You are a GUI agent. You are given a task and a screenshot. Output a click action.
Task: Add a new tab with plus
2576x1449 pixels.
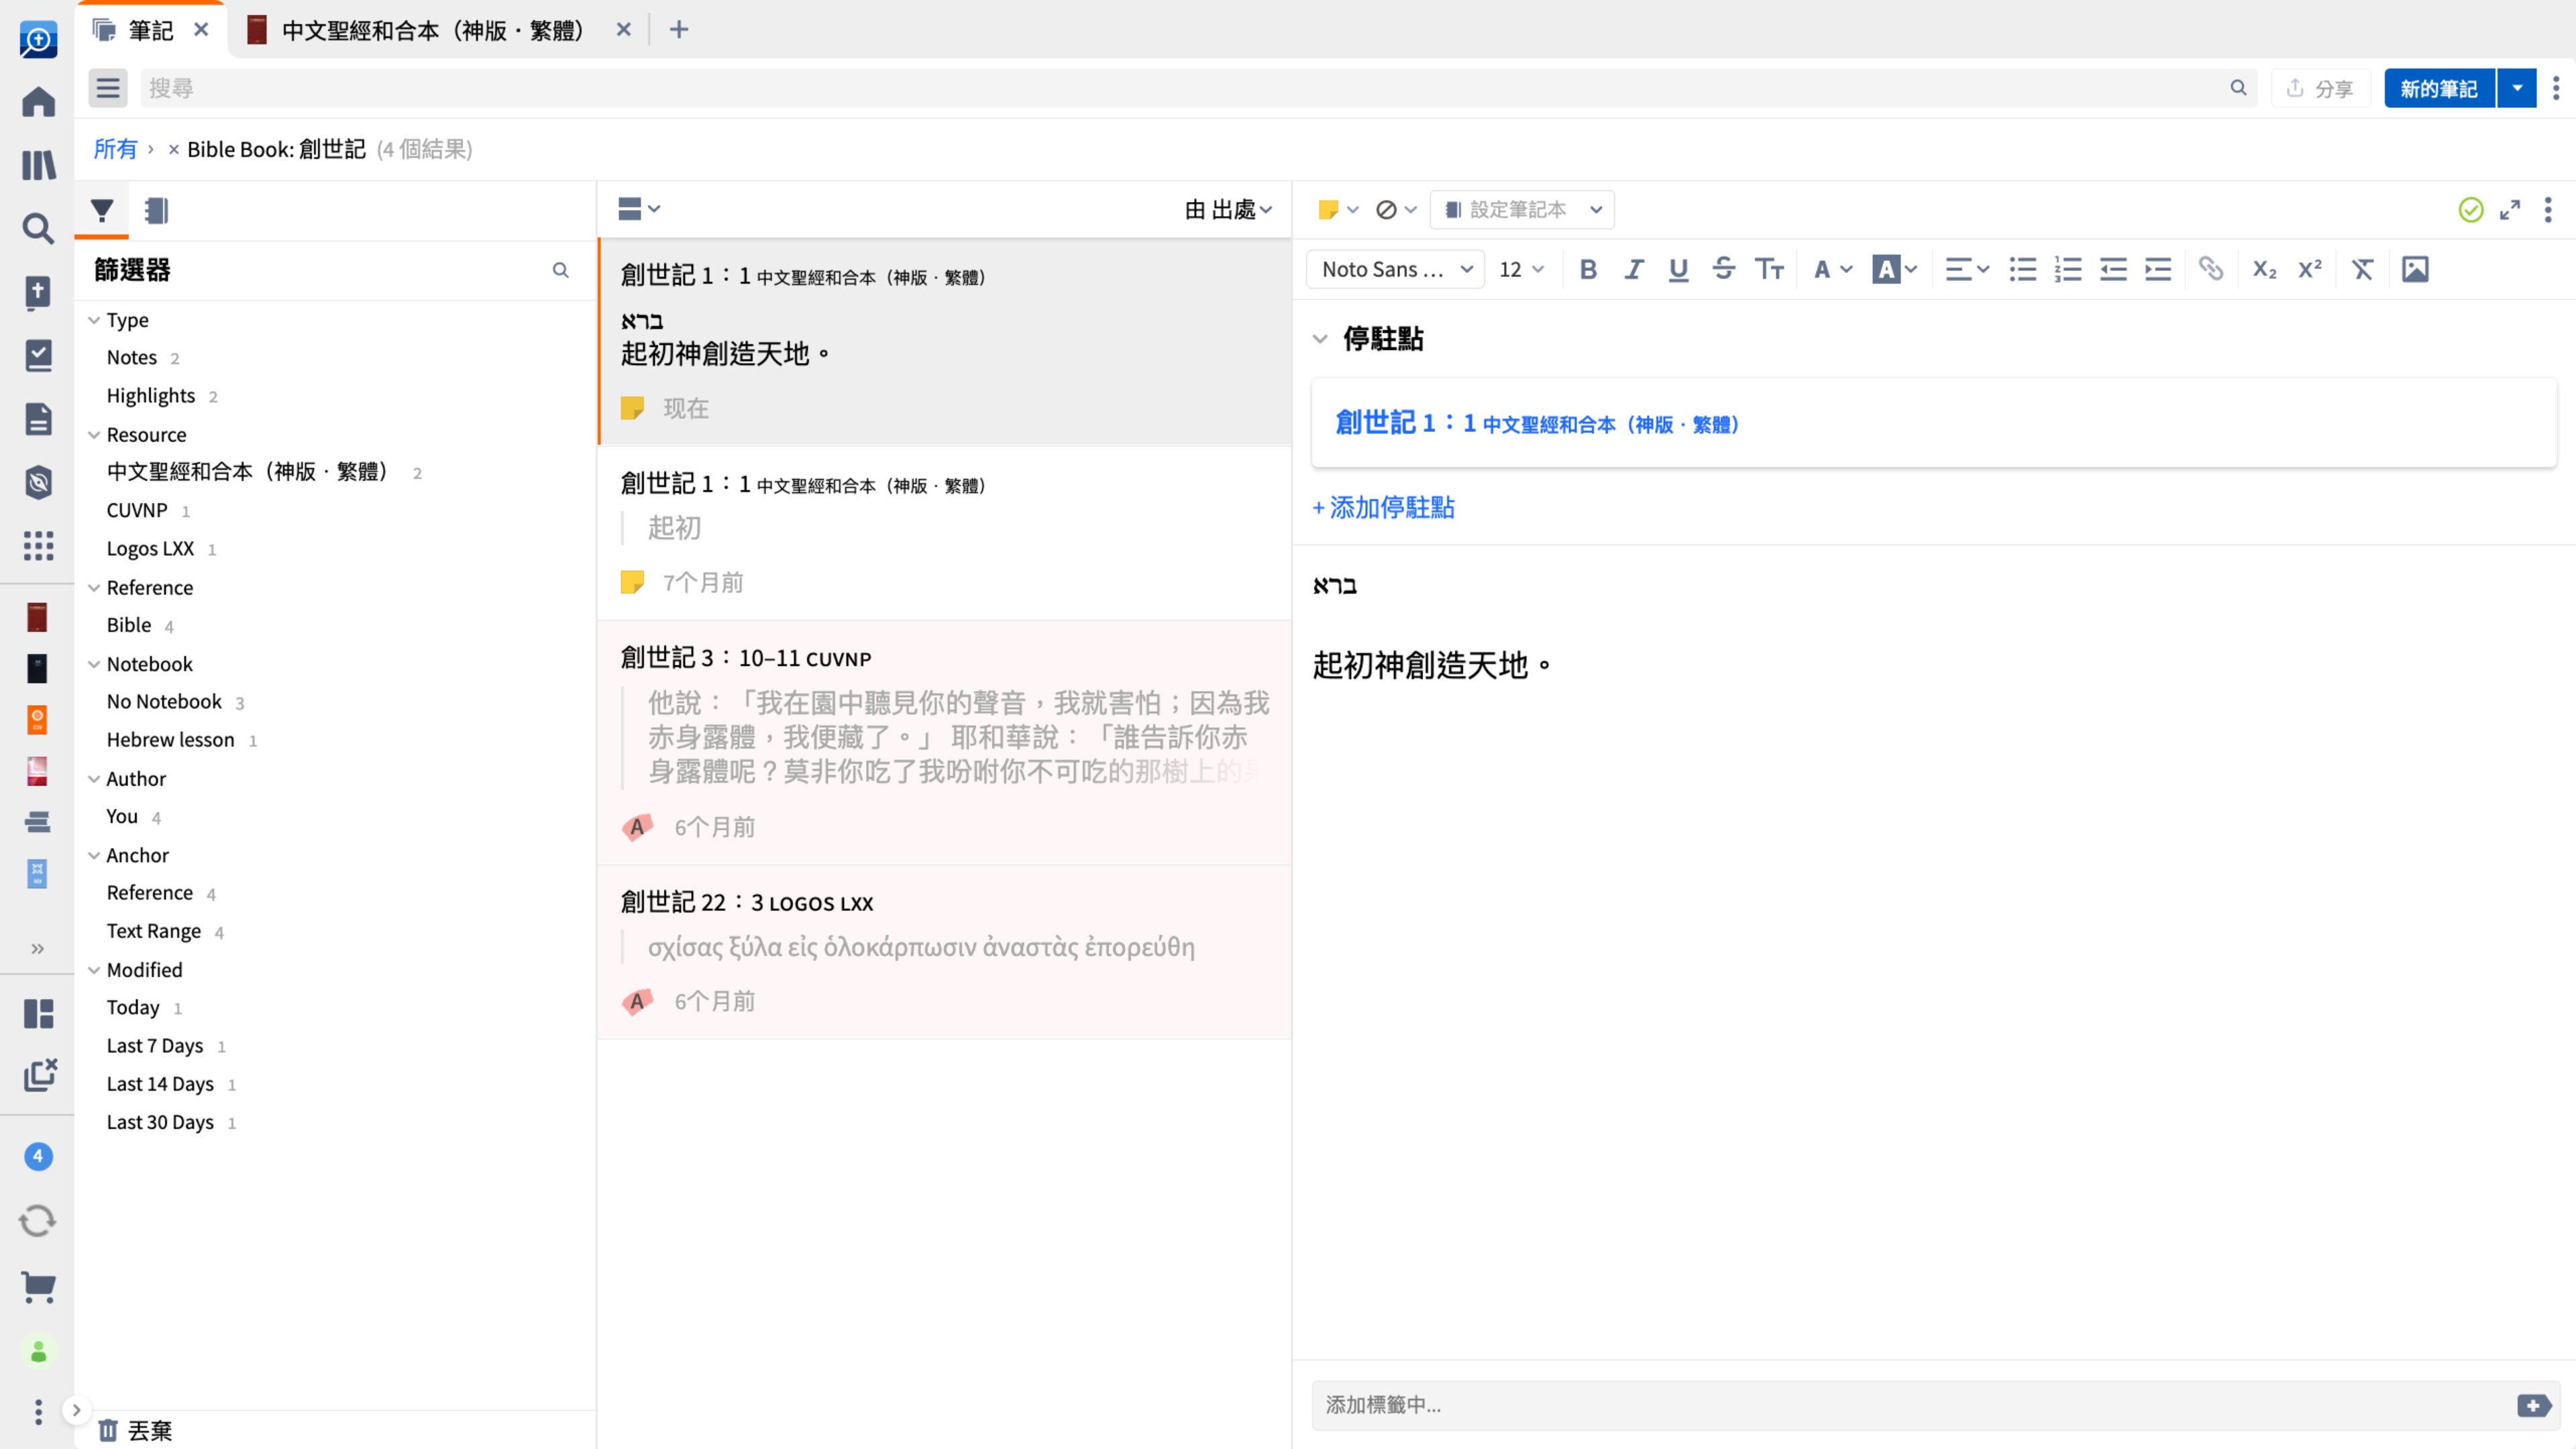(x=679, y=30)
